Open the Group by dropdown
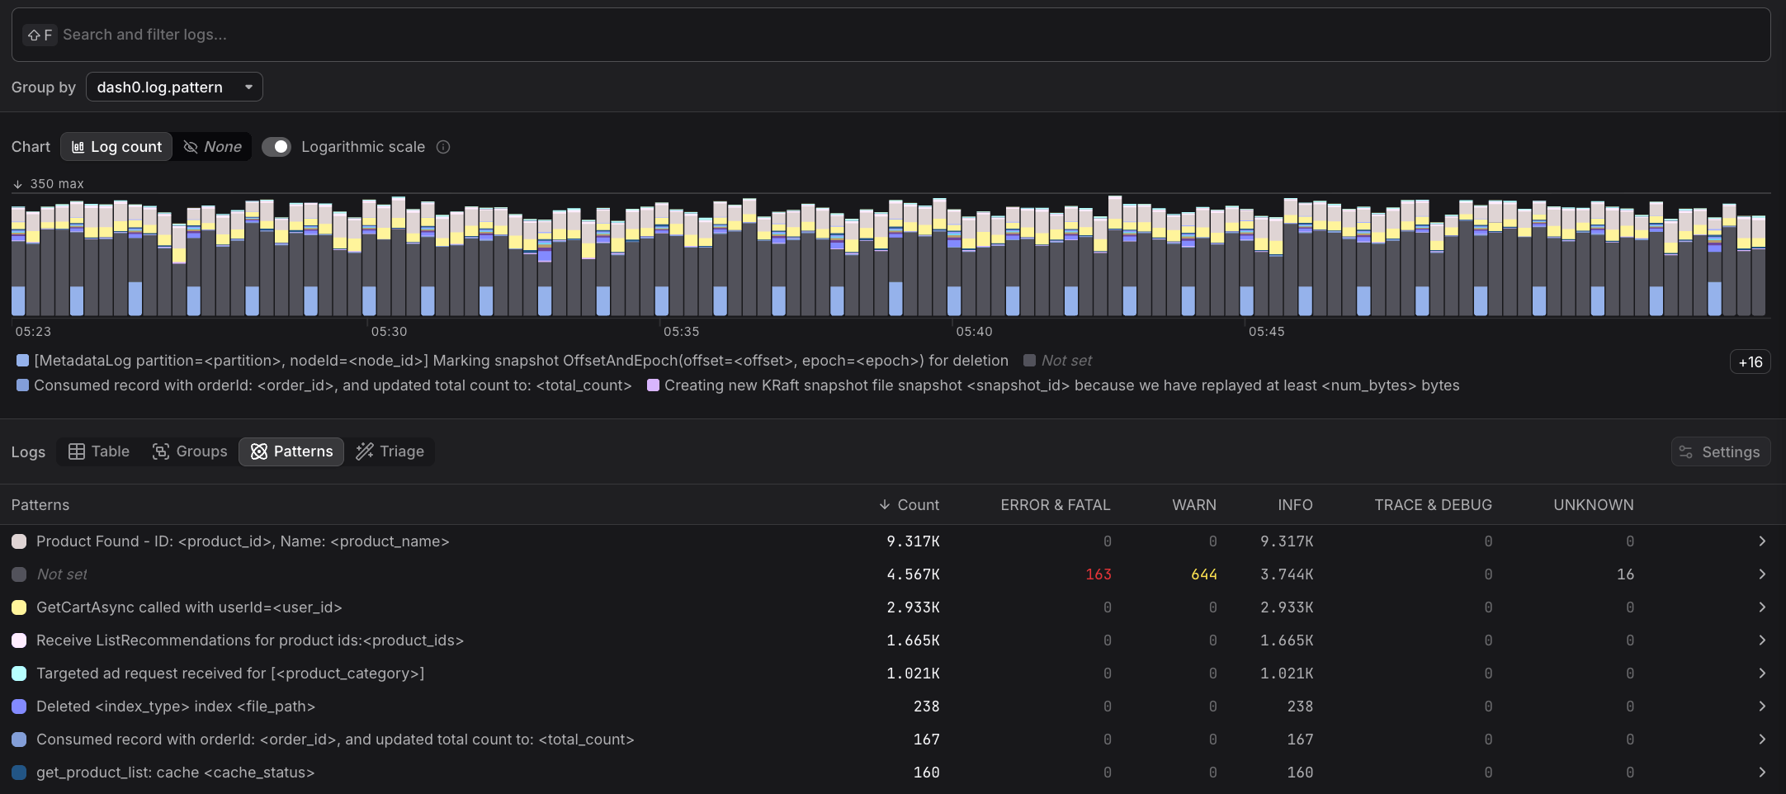1786x794 pixels. click(174, 87)
